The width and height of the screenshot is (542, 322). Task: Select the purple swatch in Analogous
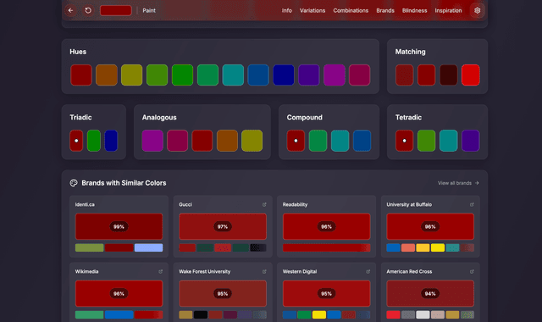click(x=152, y=141)
